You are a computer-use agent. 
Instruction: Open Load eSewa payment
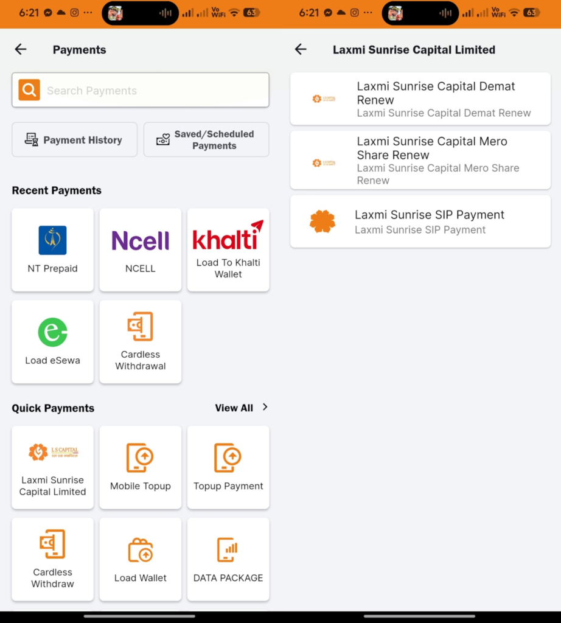(x=53, y=342)
